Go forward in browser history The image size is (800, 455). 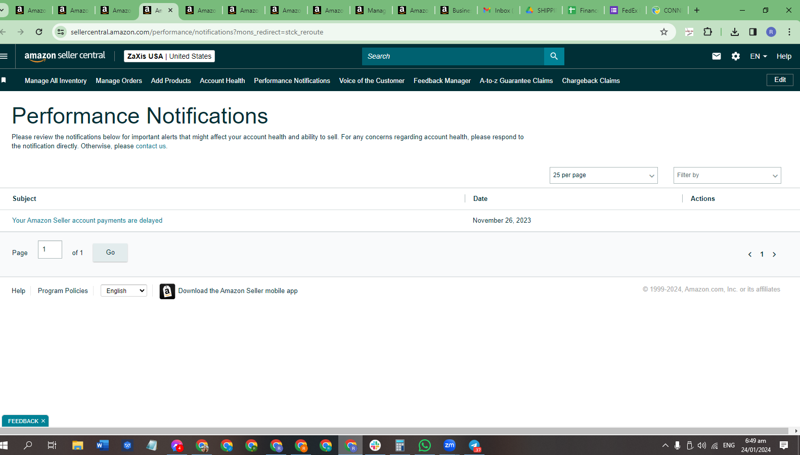pyautogui.click(x=21, y=32)
